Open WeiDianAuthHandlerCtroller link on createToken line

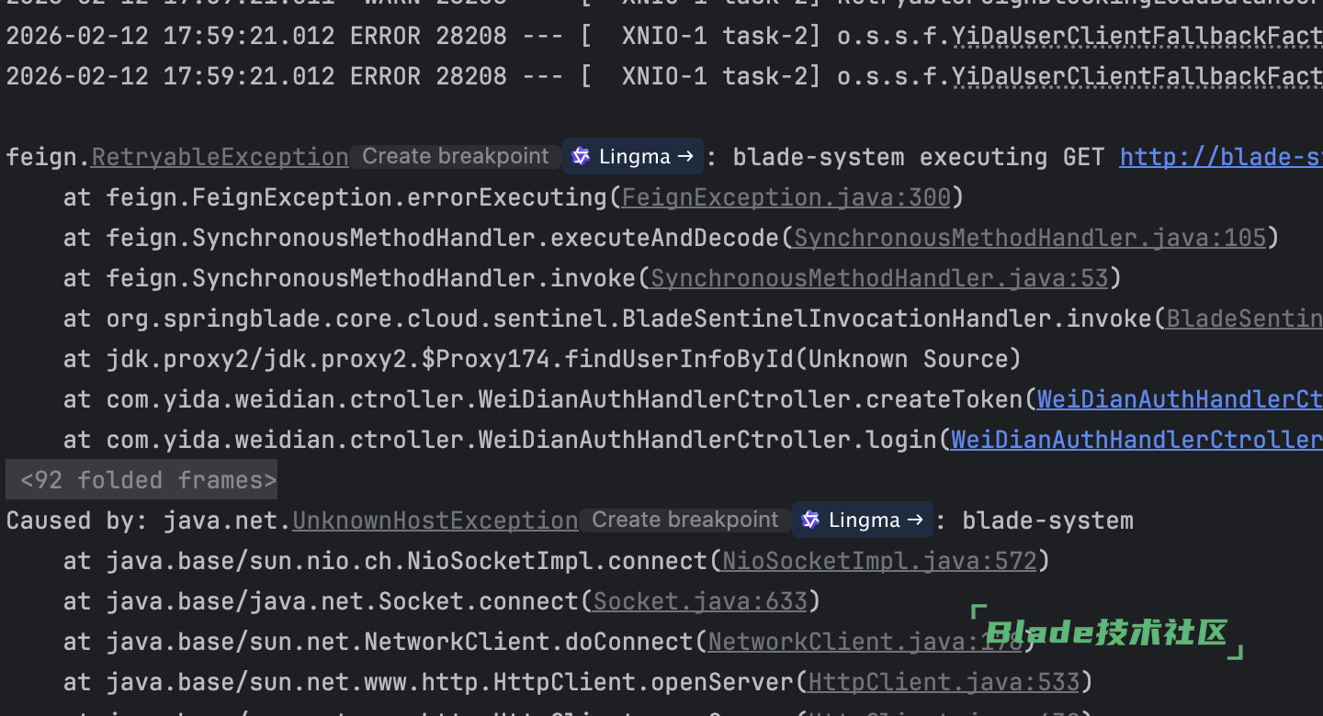[x=1179, y=400]
